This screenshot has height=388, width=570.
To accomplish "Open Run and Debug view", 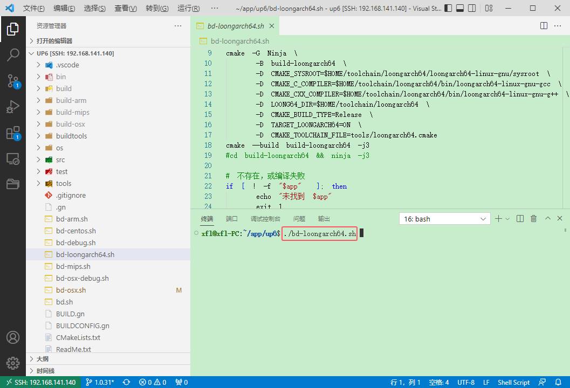I will click(13, 107).
